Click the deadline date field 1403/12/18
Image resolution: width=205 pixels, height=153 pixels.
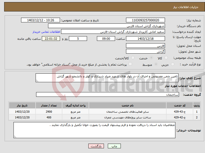(x=146, y=39)
